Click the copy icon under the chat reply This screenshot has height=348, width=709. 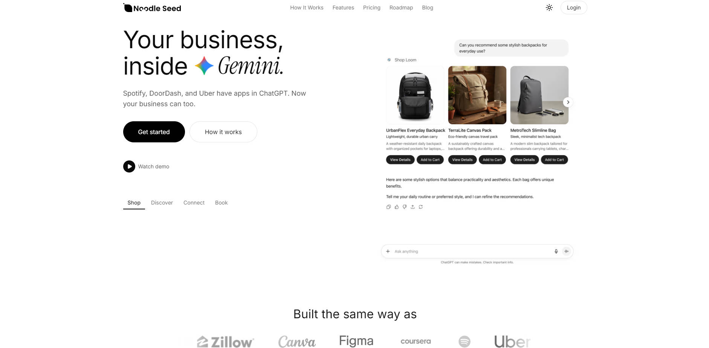tap(388, 207)
